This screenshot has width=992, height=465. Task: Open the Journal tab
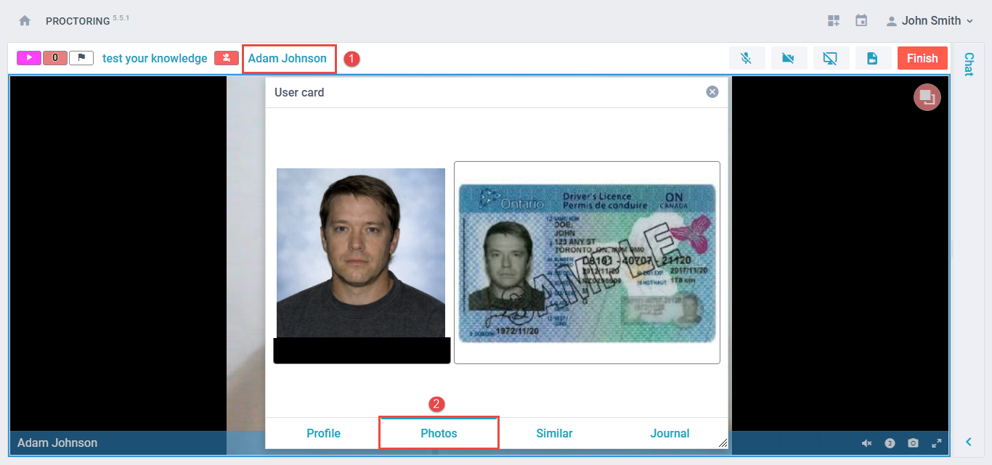670,433
